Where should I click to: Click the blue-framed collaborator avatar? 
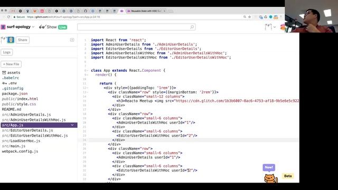[11, 40]
